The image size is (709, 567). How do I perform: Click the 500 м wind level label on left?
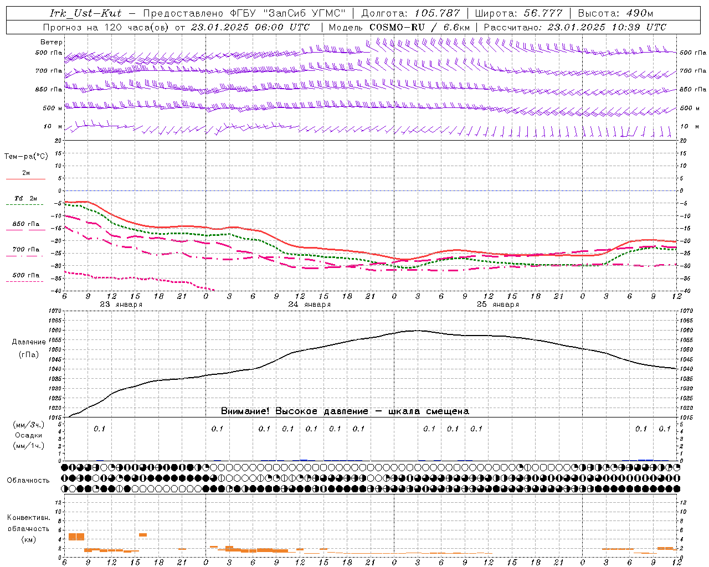point(53,108)
